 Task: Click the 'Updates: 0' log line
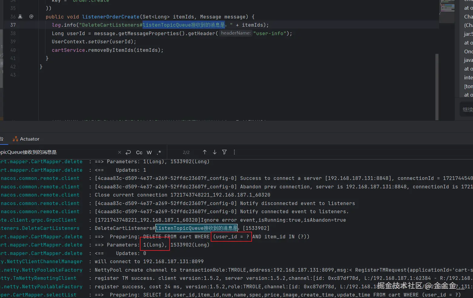(131, 253)
